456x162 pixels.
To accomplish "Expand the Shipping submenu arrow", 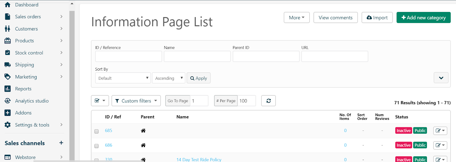I will [61, 65].
